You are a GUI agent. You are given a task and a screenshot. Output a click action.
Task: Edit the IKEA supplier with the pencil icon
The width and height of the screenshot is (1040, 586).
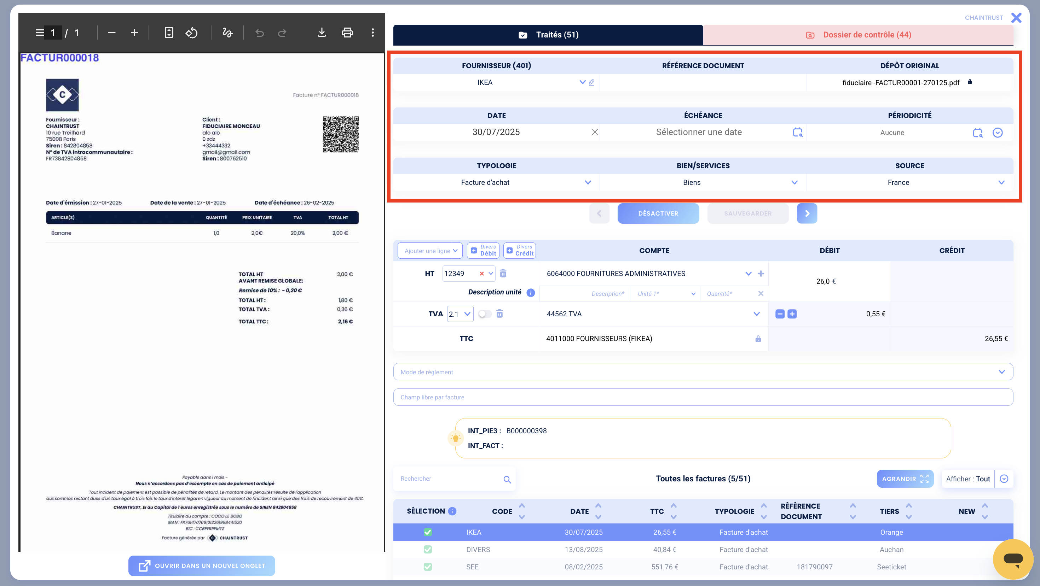tap(591, 82)
